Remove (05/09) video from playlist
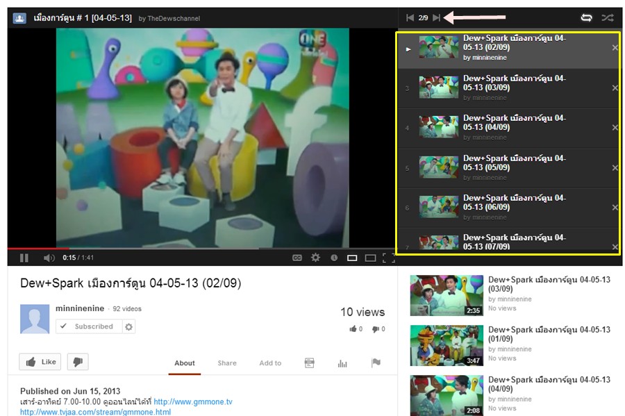This screenshot has width=625, height=416. (x=615, y=168)
